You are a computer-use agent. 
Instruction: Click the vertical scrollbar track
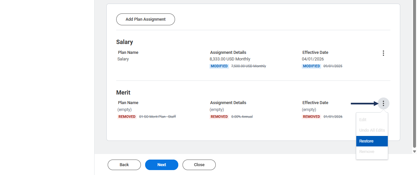[414, 74]
